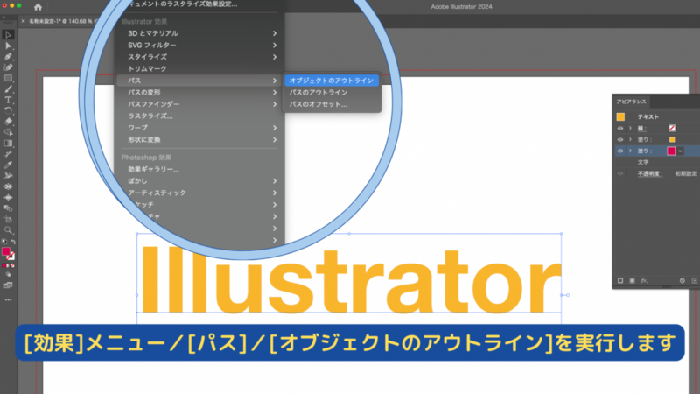Toggle visibility eye of the red 塗り row
Image resolution: width=700 pixels, height=394 pixels.
[620, 151]
